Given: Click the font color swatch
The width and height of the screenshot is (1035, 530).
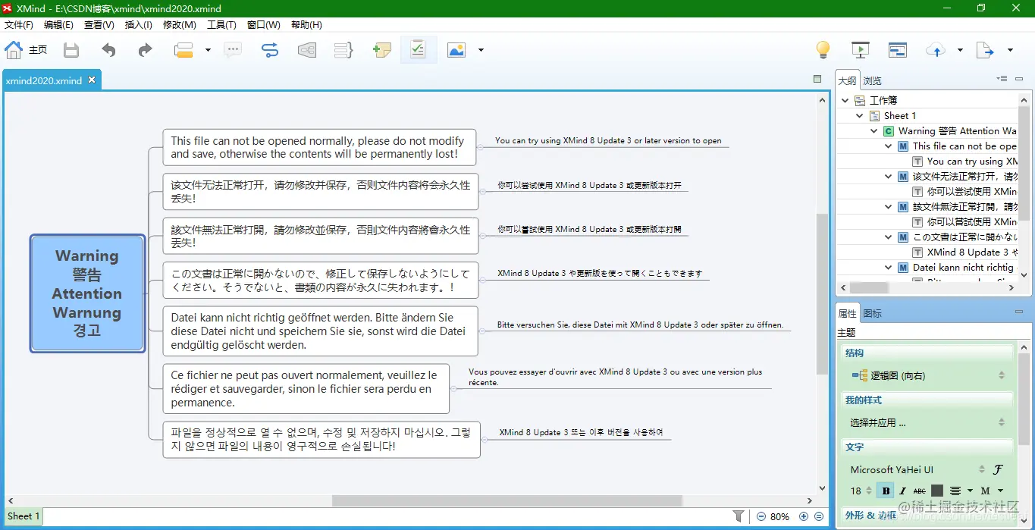Looking at the screenshot, I should 936,491.
